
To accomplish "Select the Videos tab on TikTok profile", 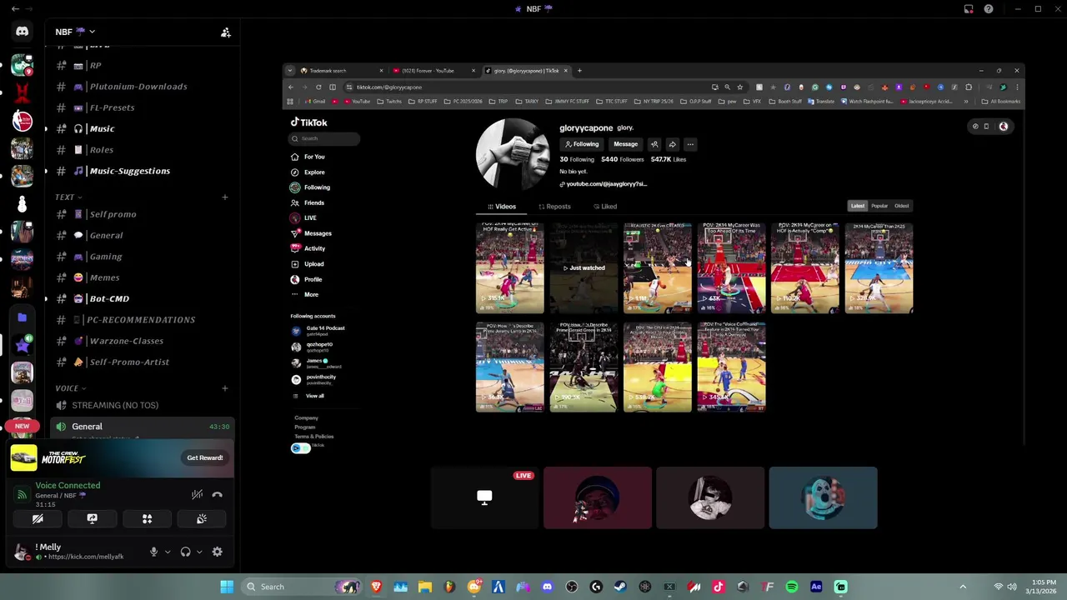I will tap(502, 207).
